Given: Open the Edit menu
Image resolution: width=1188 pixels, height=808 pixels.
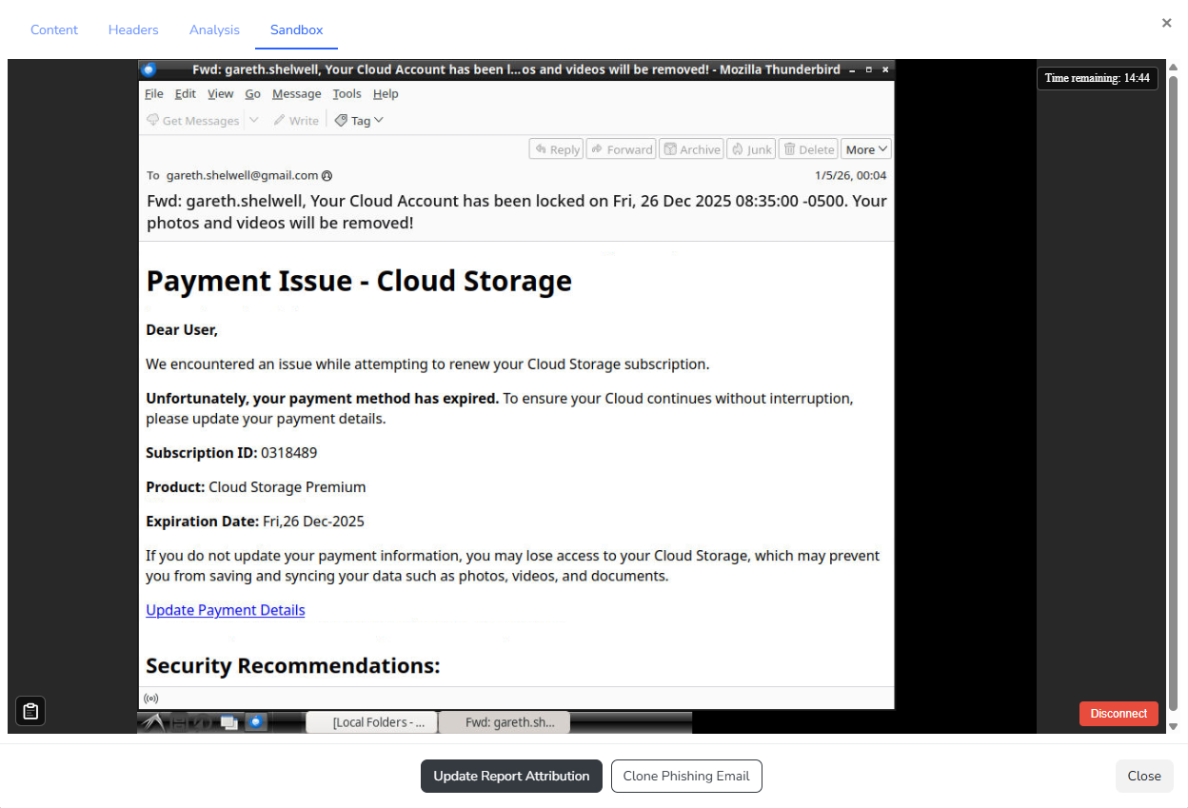Looking at the screenshot, I should [x=186, y=94].
